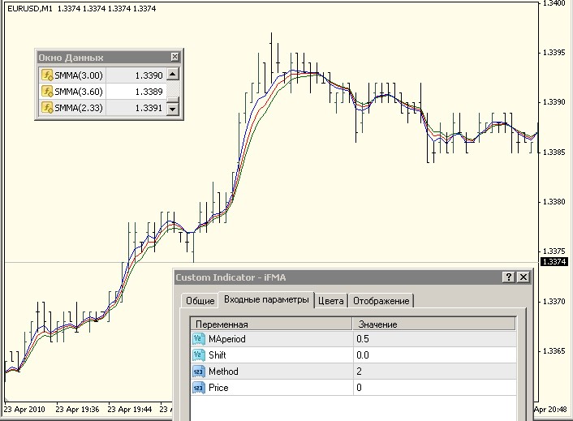The height and width of the screenshot is (421, 573).
Task: Select the Отображение tab
Action: click(381, 301)
